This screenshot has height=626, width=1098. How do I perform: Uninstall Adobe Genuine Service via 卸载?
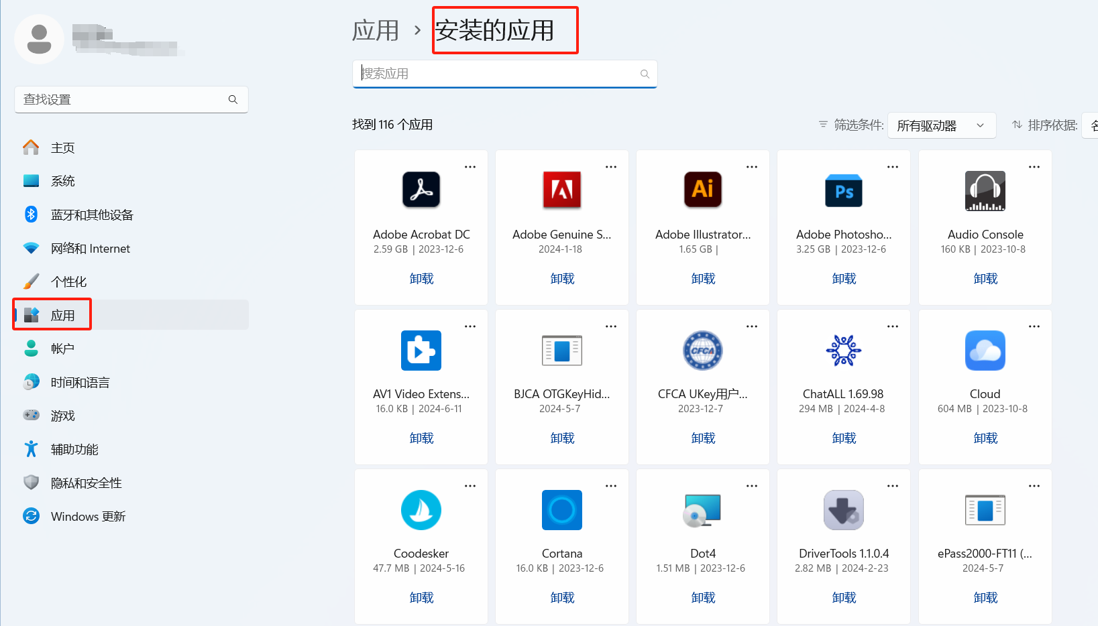point(562,279)
